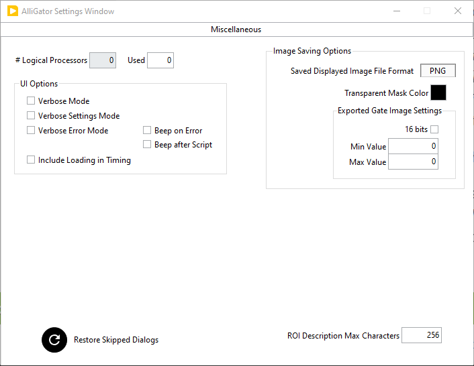This screenshot has width=474, height=366.
Task: Minimize the AlliGator Settings Window
Action: click(397, 11)
